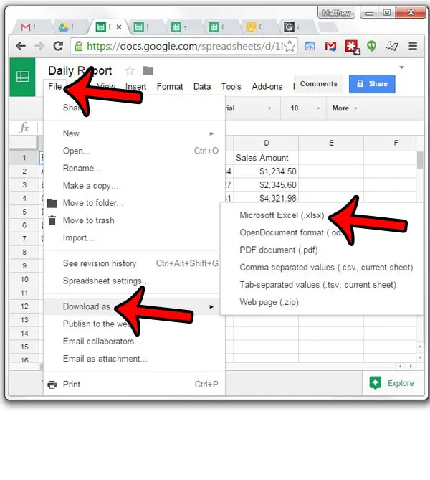Viewport: 430px width, 480px height.
Task: Click the URL address bar
Action: pyautogui.click(x=183, y=46)
